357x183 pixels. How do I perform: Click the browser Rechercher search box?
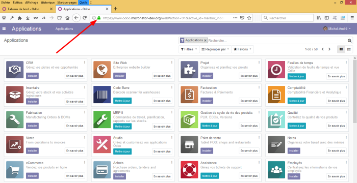click(287, 18)
